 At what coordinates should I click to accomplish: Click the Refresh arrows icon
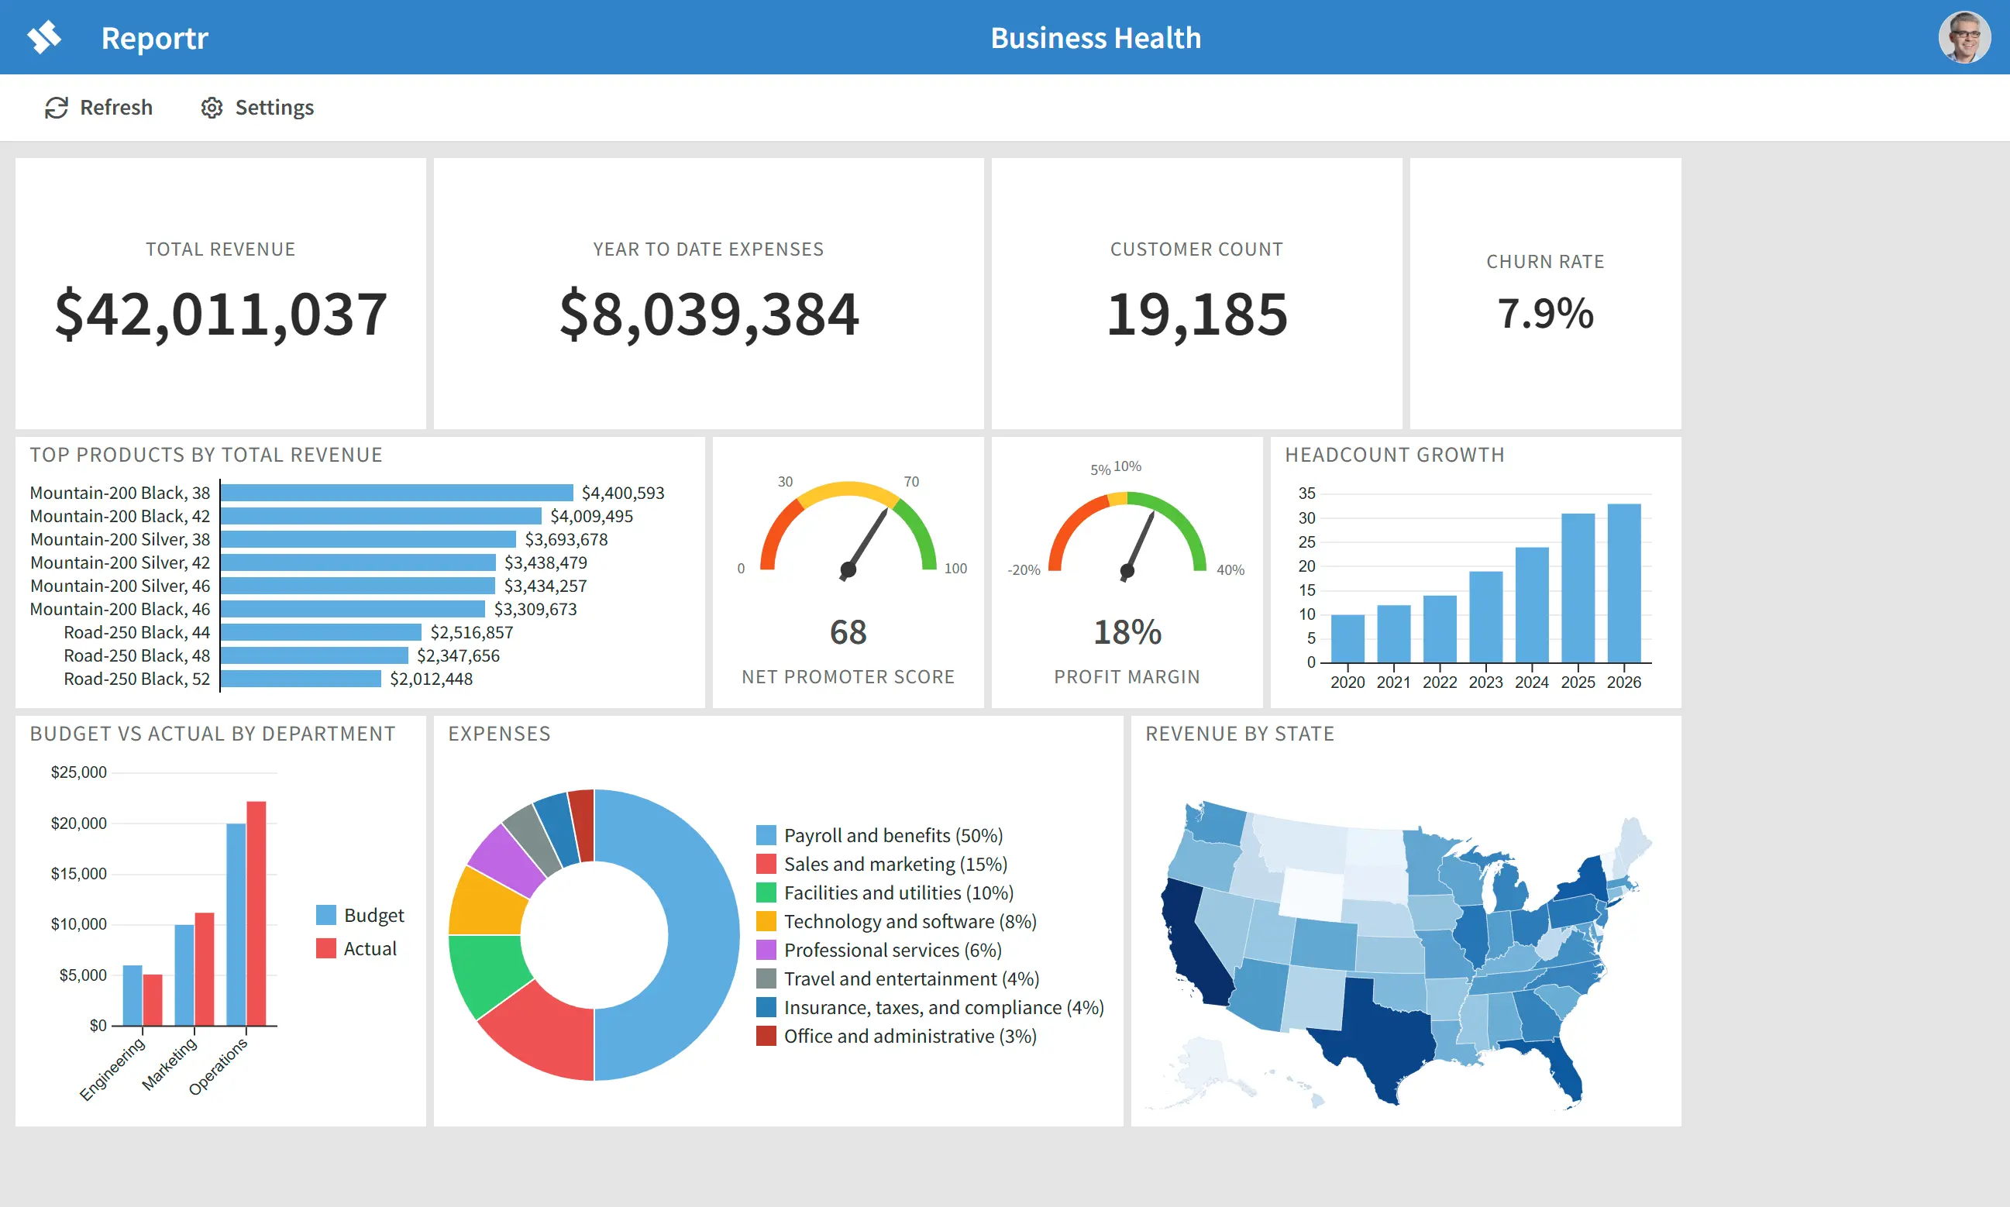(x=56, y=108)
